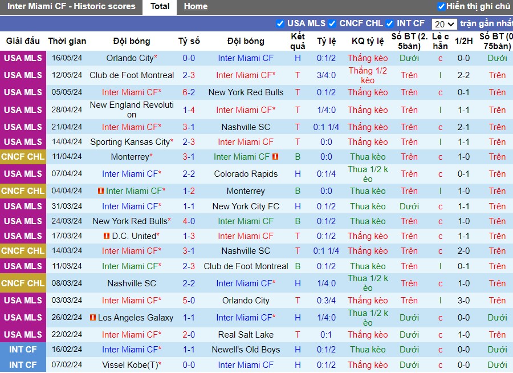Image resolution: width=513 pixels, height=373 pixels.
Task: Click CNCF CHL league label on 11/04/24 row
Action: 23,157
